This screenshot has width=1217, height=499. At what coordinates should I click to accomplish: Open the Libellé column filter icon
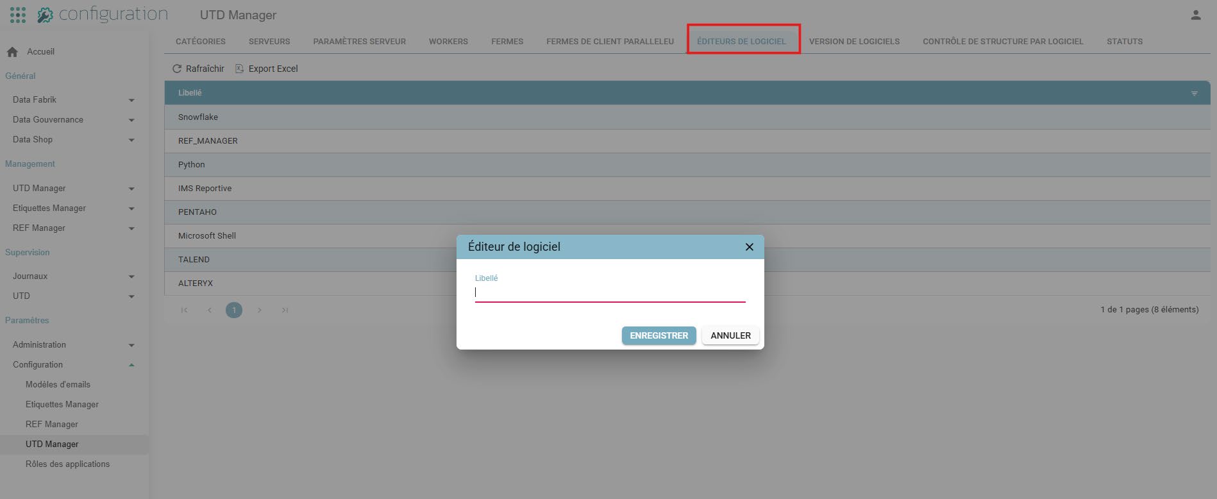tap(1194, 94)
